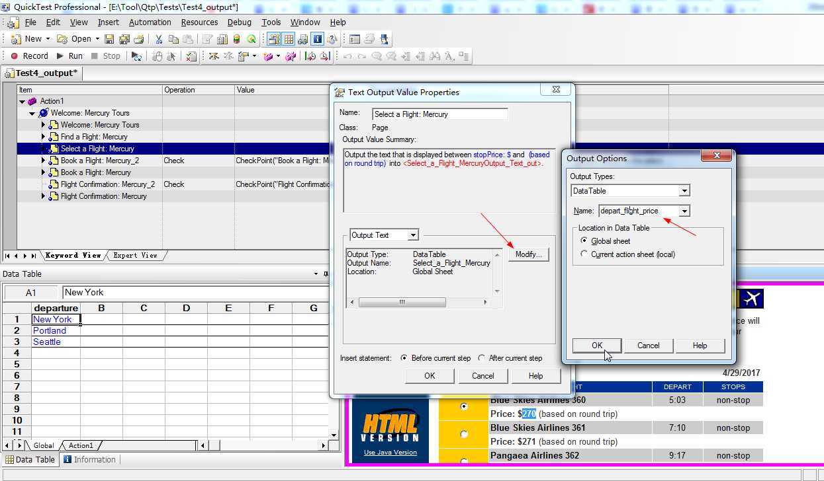Click OK in Text Output Value Properties

tap(430, 376)
